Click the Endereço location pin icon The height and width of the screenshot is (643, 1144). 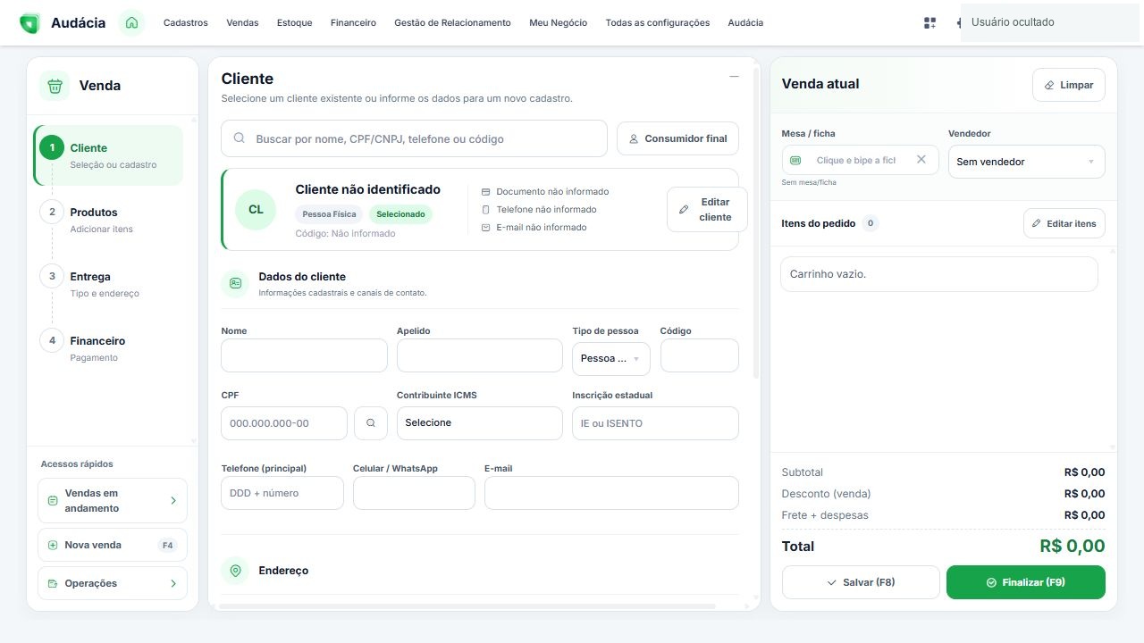pos(236,571)
